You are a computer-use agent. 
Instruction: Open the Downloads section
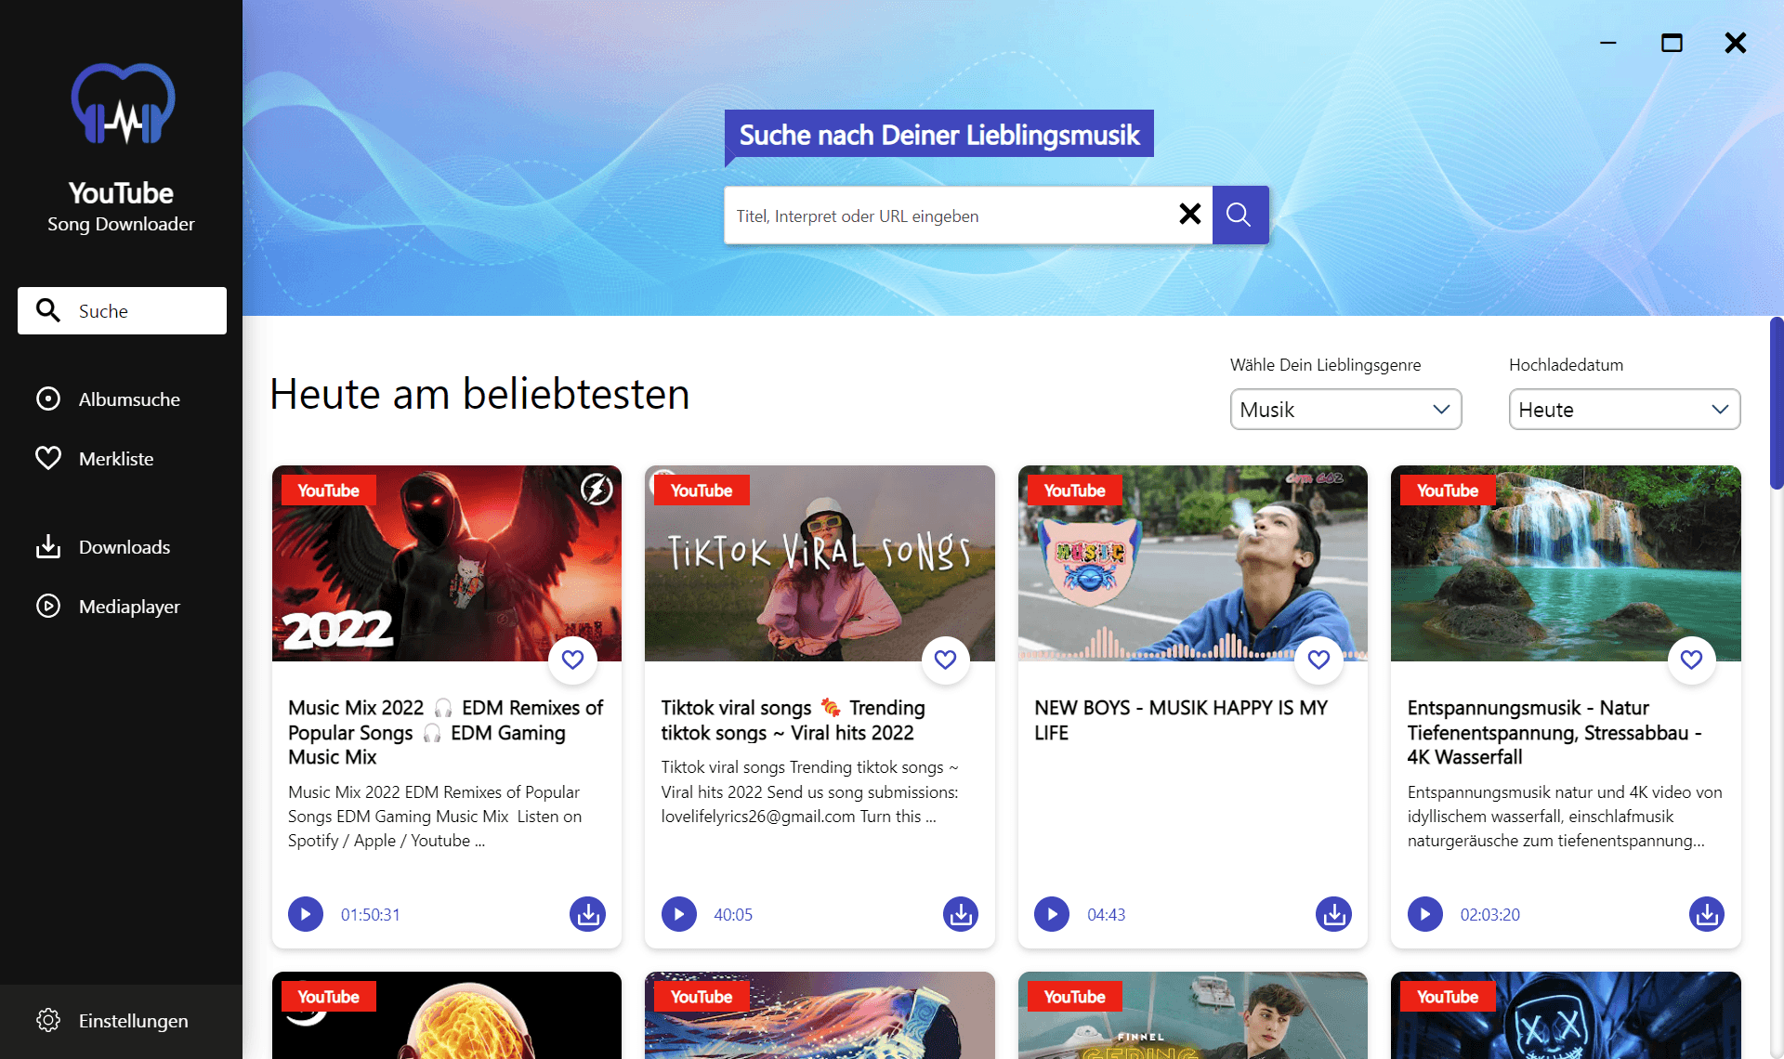(x=122, y=546)
